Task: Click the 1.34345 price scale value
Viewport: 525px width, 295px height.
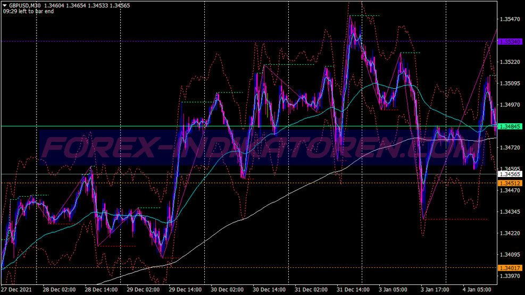Action: (x=510, y=212)
